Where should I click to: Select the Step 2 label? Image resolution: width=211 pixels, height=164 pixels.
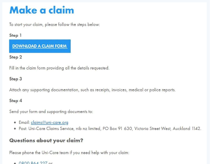point(16,57)
